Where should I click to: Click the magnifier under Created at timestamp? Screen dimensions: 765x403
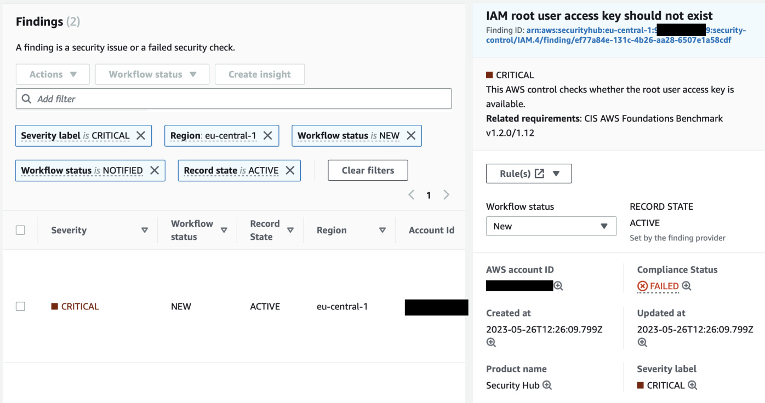(x=491, y=342)
